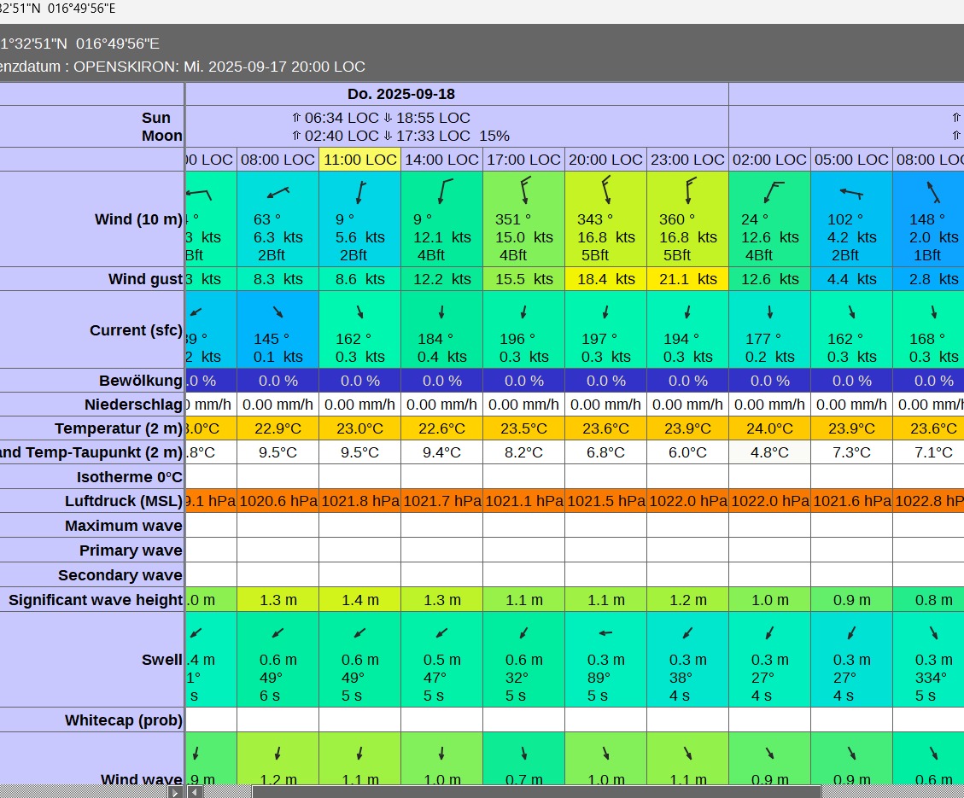This screenshot has width=964, height=798.
Task: Click the current arrow at 145° for 08:00
Action: (278, 312)
